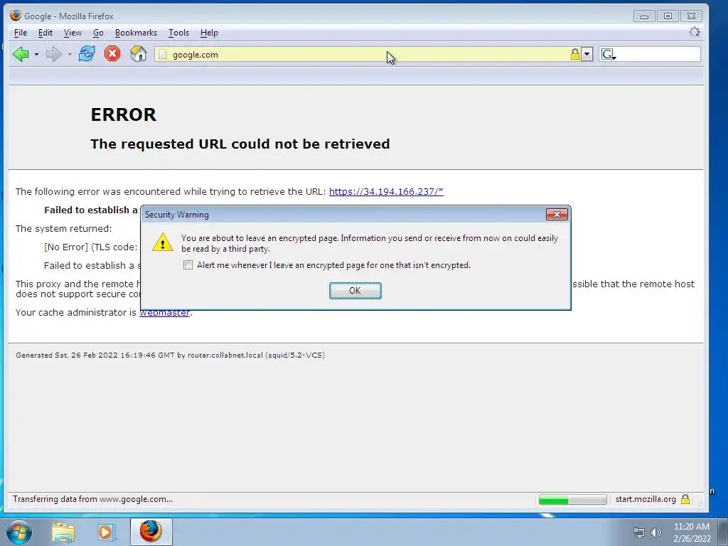Click the 'Generated Sat, 26 Feb 2022' footer line
728x546 pixels.
coord(170,355)
